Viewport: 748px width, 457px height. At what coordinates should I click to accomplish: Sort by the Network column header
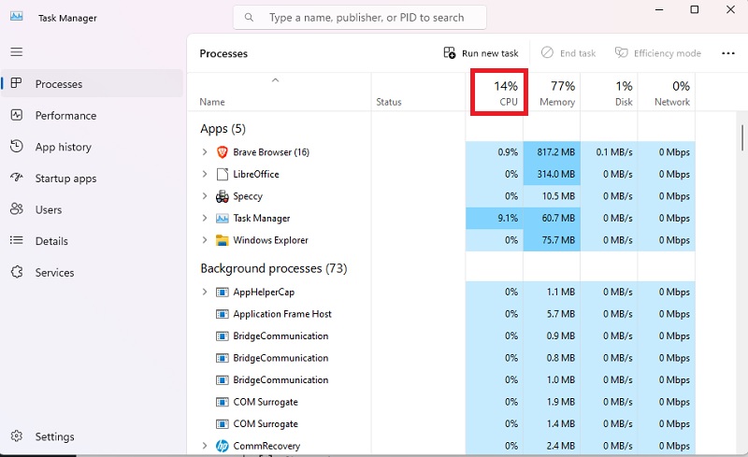(x=667, y=93)
